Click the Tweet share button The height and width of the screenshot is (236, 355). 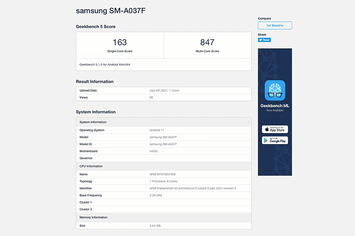click(264, 40)
